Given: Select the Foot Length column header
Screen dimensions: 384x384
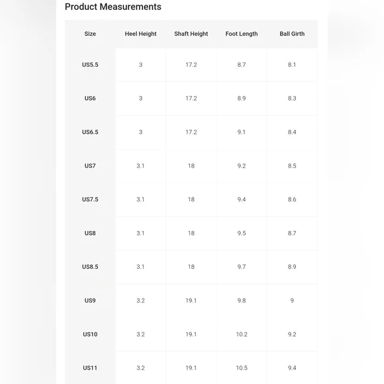Looking at the screenshot, I should (242, 34).
